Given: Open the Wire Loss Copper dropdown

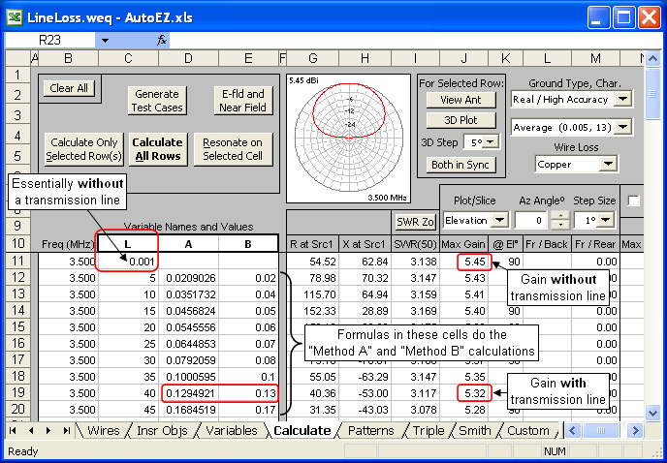Looking at the screenshot, I should (609, 165).
